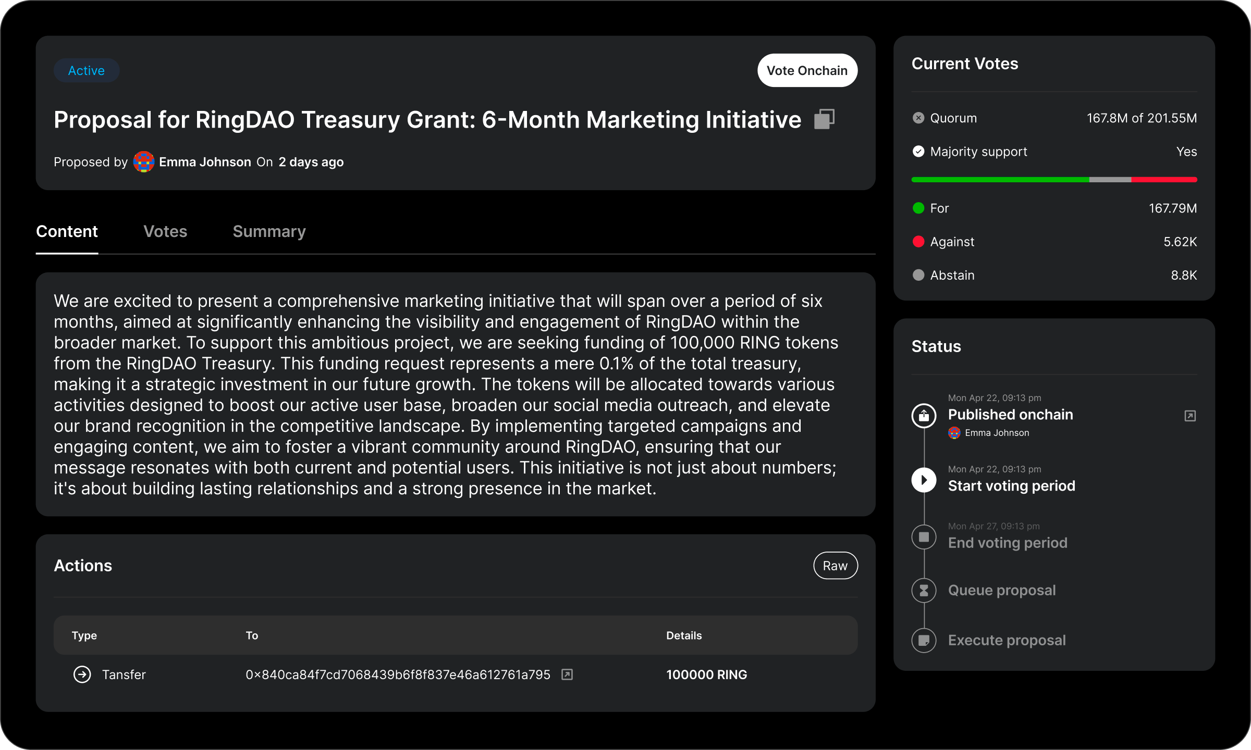Image resolution: width=1251 pixels, height=750 pixels.
Task: Open the Published onchain external link icon
Action: [1189, 416]
